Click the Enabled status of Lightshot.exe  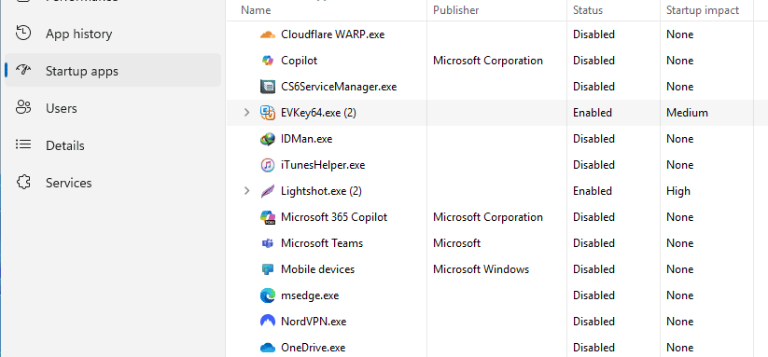click(593, 191)
